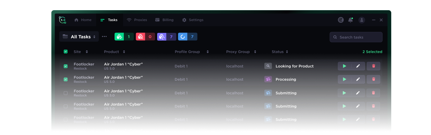Uncheck the Processing task checkbox
431x135 pixels.
click(x=65, y=79)
